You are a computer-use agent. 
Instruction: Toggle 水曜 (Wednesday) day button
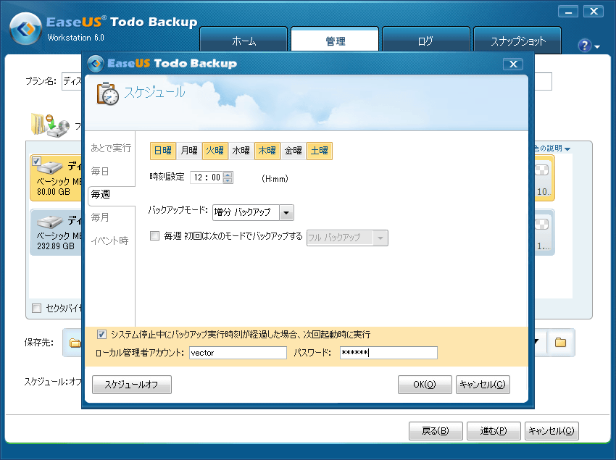(x=241, y=151)
